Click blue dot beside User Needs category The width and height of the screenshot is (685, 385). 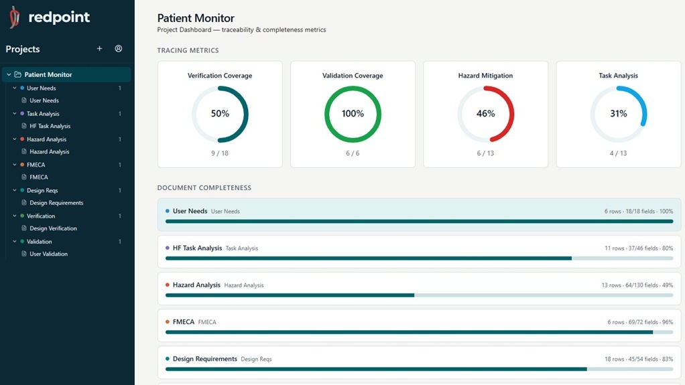(22, 88)
